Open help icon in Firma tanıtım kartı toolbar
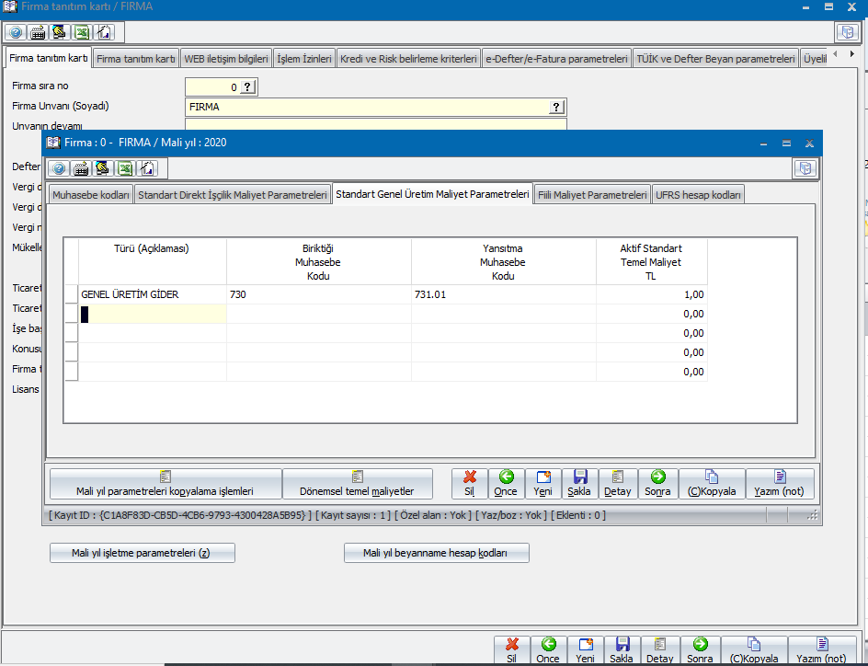Screen dimensions: 868x666 point(16,33)
